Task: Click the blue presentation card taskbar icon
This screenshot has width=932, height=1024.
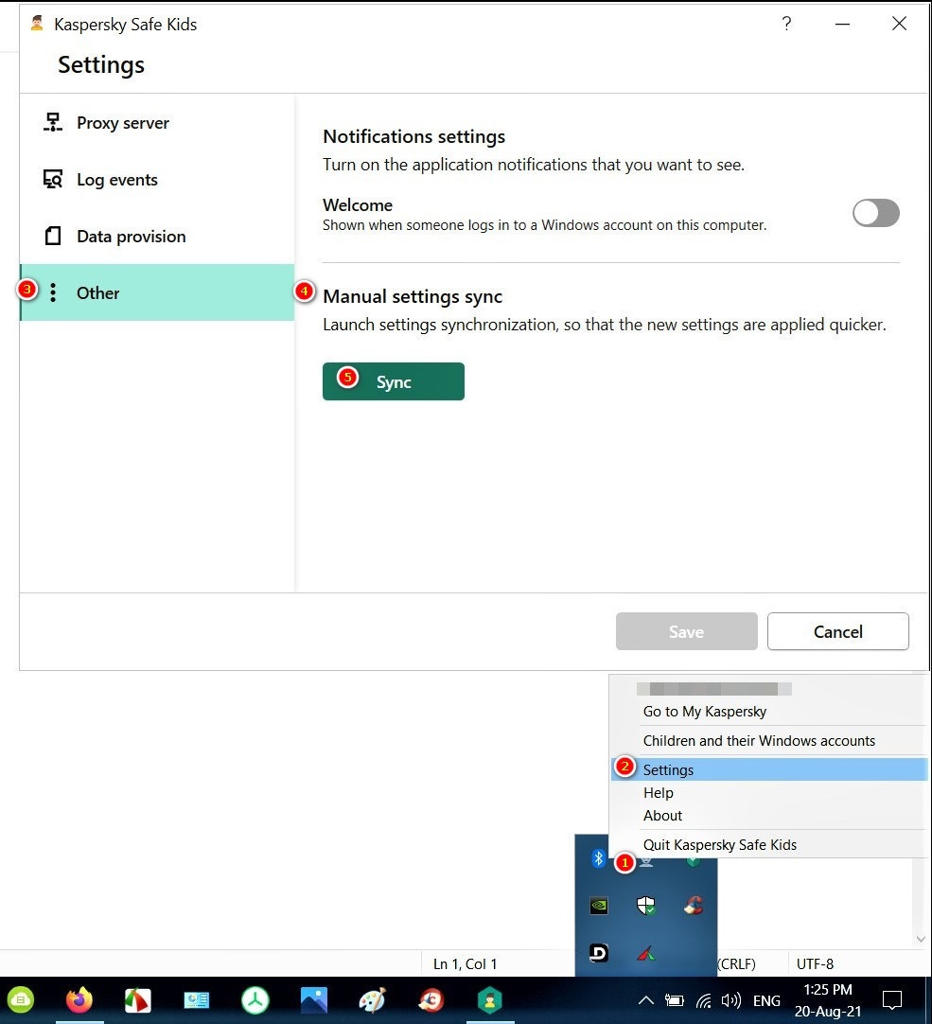Action: click(x=197, y=999)
